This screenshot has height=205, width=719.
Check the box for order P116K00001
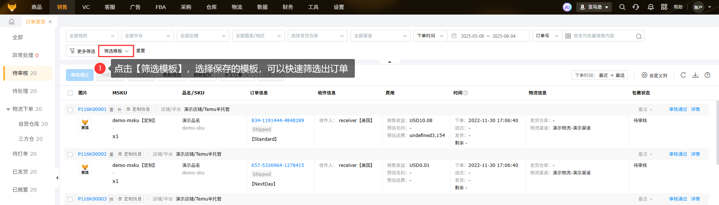coord(70,110)
